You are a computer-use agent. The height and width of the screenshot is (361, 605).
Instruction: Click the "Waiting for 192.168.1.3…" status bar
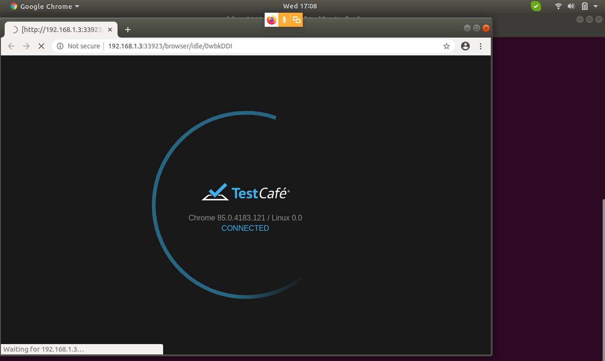(x=82, y=349)
